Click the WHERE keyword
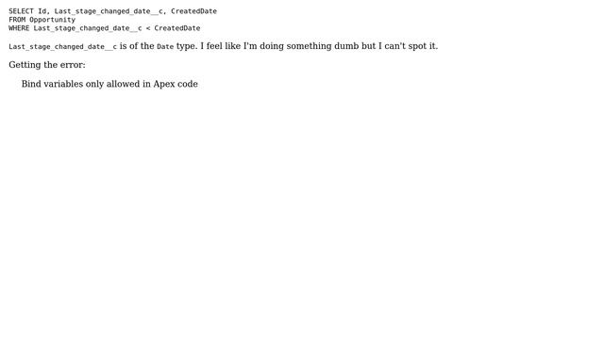Screen dimensions: 604x339 coord(19,28)
